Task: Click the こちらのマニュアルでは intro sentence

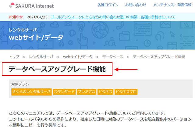Action: click(87, 113)
